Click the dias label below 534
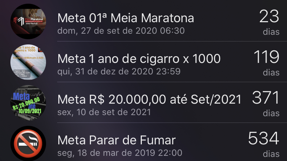287x161 pixels. tap(271, 154)
